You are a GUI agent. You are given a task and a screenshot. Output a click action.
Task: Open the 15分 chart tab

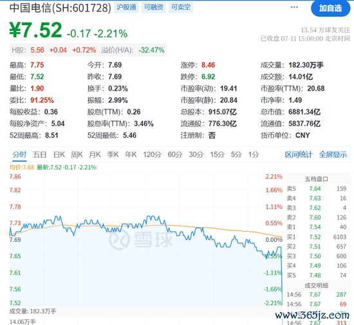(x=217, y=154)
